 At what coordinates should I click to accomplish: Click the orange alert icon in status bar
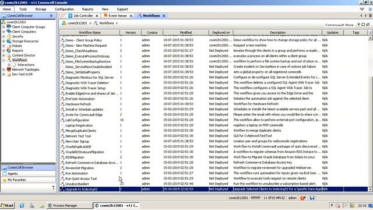click(303, 198)
